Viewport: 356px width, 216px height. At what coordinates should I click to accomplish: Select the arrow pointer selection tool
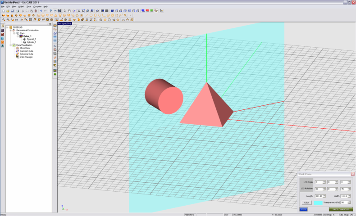(x=64, y=11)
